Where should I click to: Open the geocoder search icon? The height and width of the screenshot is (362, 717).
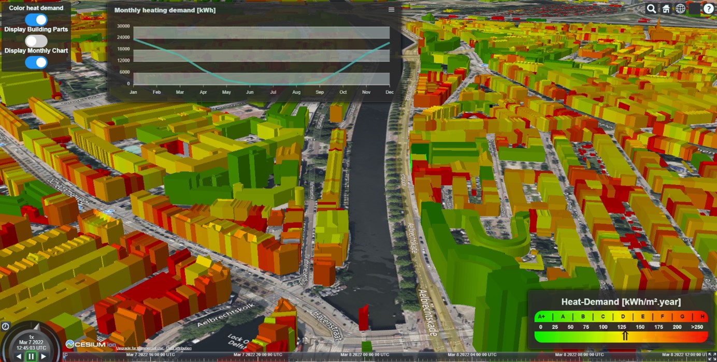[x=651, y=9]
